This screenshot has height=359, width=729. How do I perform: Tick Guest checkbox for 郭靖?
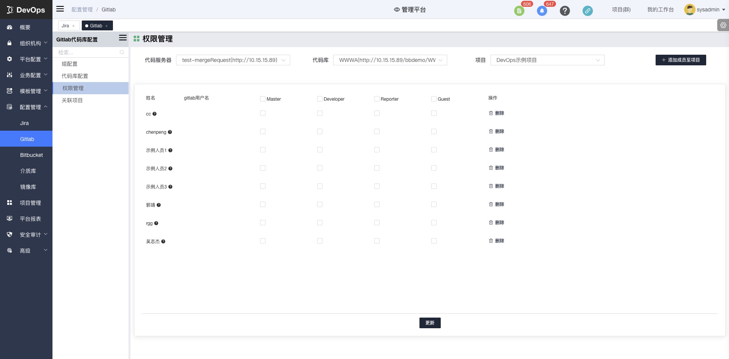(434, 204)
